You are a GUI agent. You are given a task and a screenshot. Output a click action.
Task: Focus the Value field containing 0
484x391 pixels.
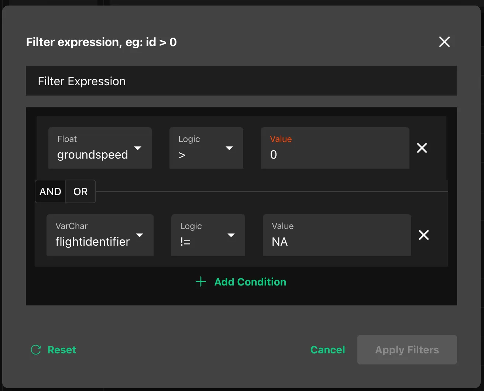(334, 154)
